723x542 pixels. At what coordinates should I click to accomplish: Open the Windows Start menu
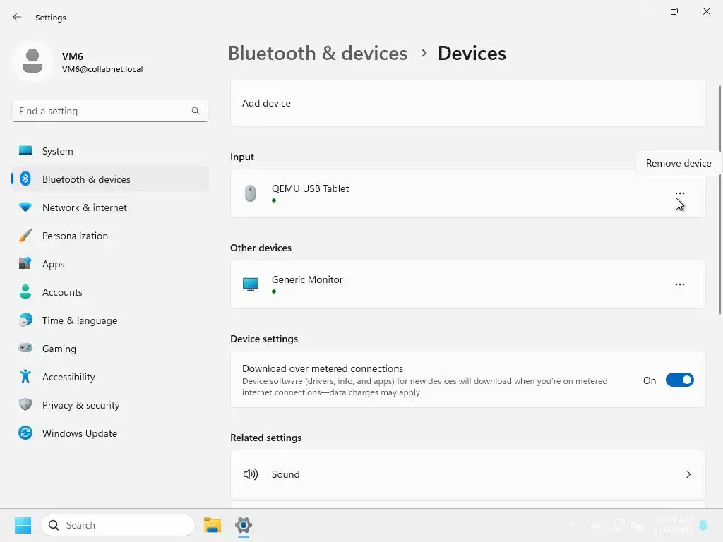tap(23, 525)
